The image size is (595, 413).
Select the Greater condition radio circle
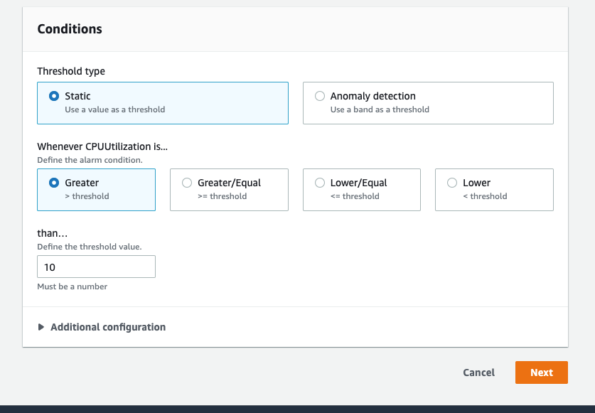pyautogui.click(x=54, y=183)
